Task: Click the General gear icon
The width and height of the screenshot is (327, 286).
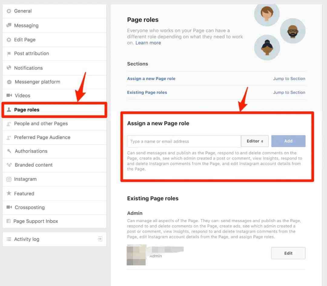Action: [9, 11]
